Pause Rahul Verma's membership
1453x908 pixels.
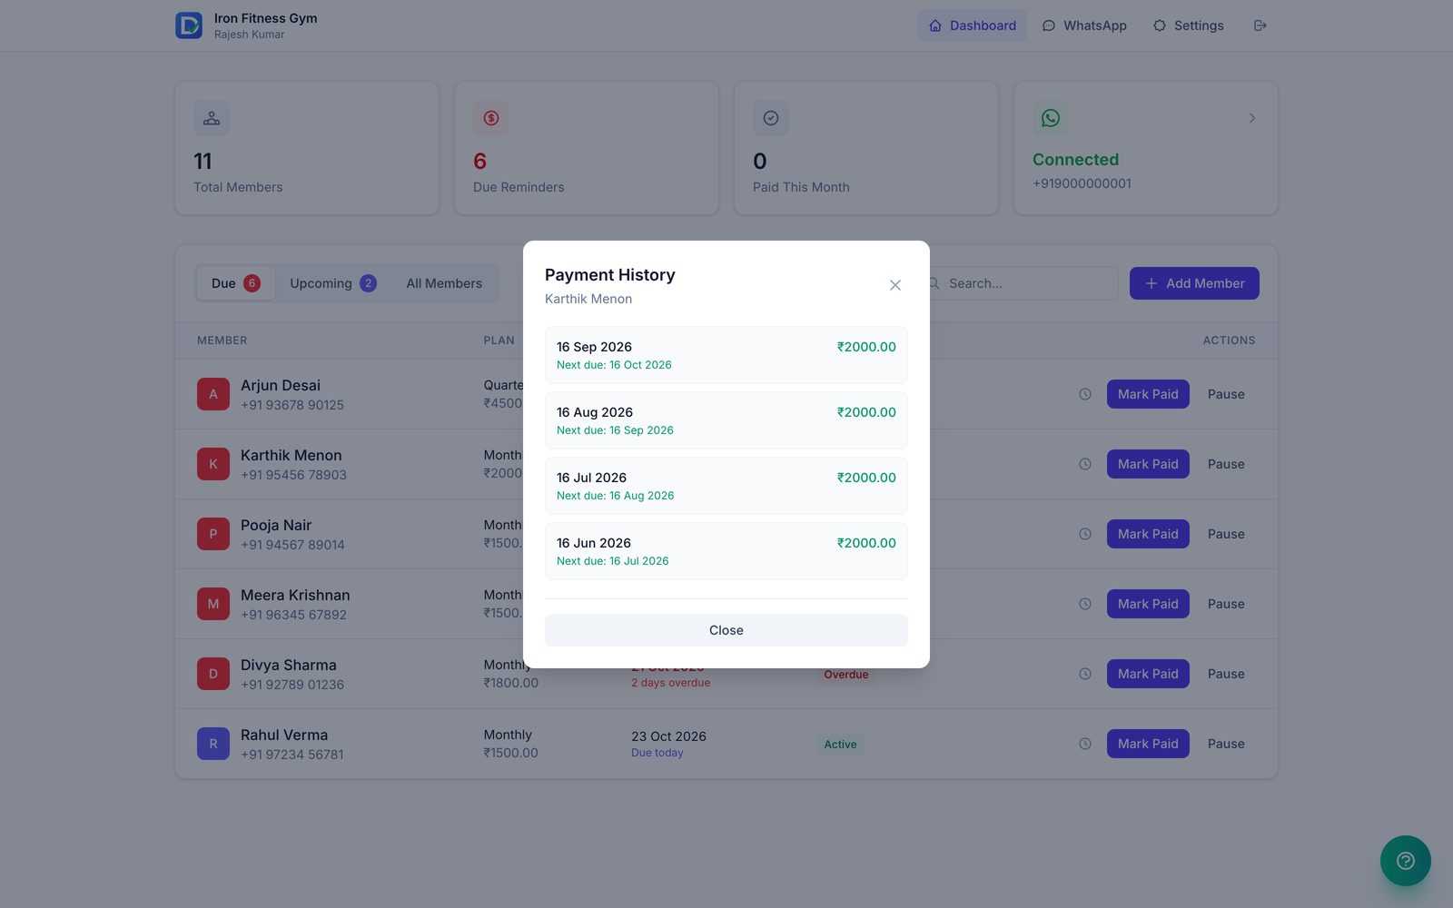click(1226, 744)
